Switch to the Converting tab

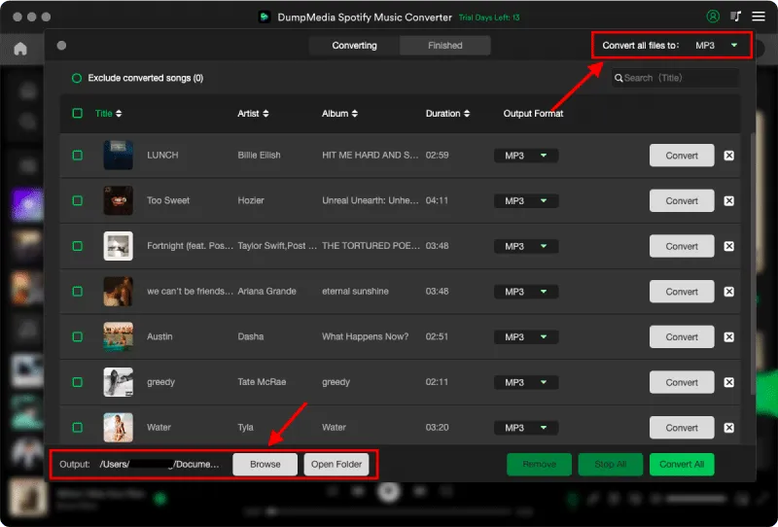point(354,46)
